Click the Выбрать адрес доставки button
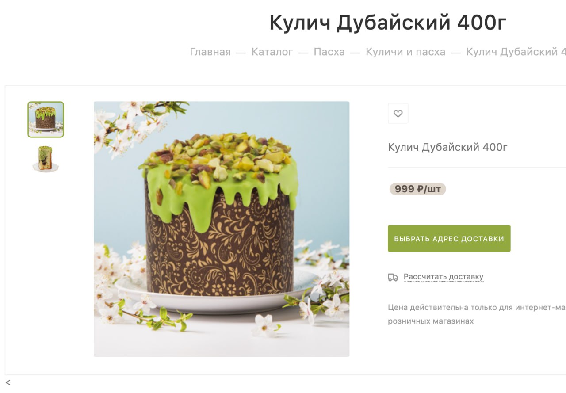 (449, 239)
